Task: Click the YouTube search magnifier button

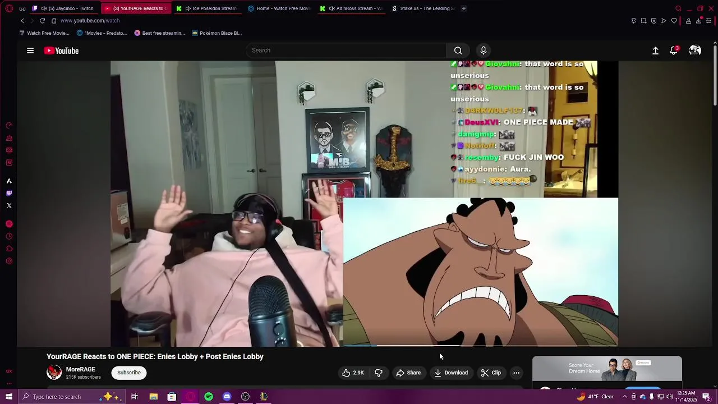Action: point(458,50)
